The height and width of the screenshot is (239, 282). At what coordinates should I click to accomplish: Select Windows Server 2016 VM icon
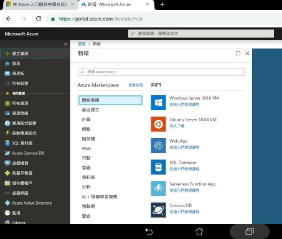click(158, 103)
